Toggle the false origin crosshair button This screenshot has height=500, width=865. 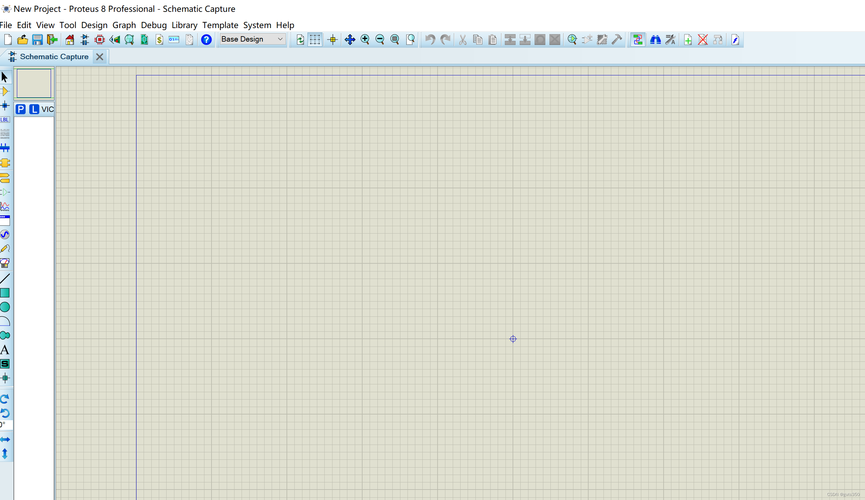coord(332,40)
